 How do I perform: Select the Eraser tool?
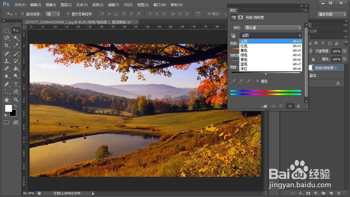(x=6, y=68)
